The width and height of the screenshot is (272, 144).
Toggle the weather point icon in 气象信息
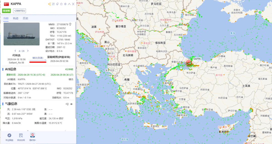[71, 104]
